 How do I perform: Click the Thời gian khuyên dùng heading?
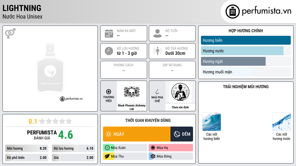(148, 120)
